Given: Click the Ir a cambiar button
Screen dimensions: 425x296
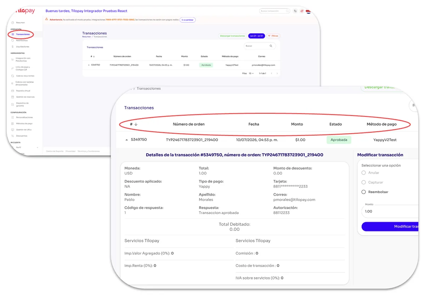Looking at the screenshot, I should pyautogui.click(x=188, y=20).
